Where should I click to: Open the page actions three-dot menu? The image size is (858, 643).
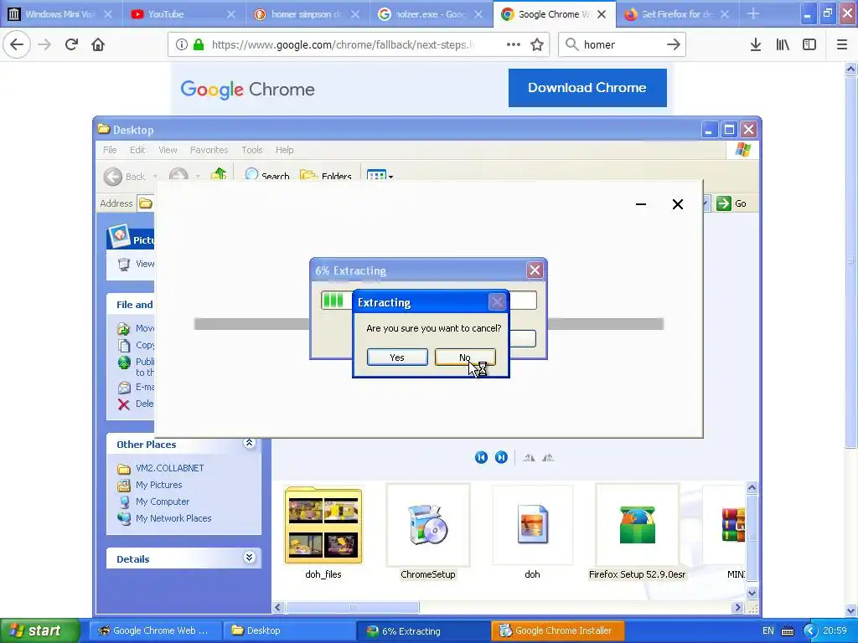tap(514, 44)
